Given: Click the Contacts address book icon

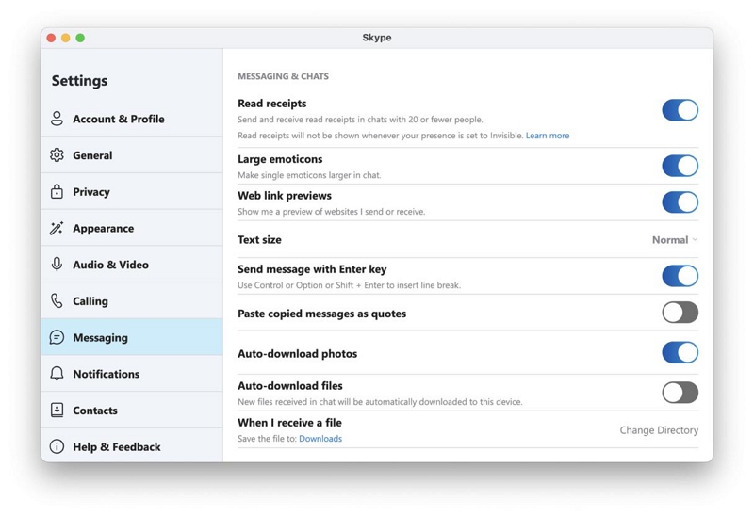Looking at the screenshot, I should pyautogui.click(x=57, y=410).
